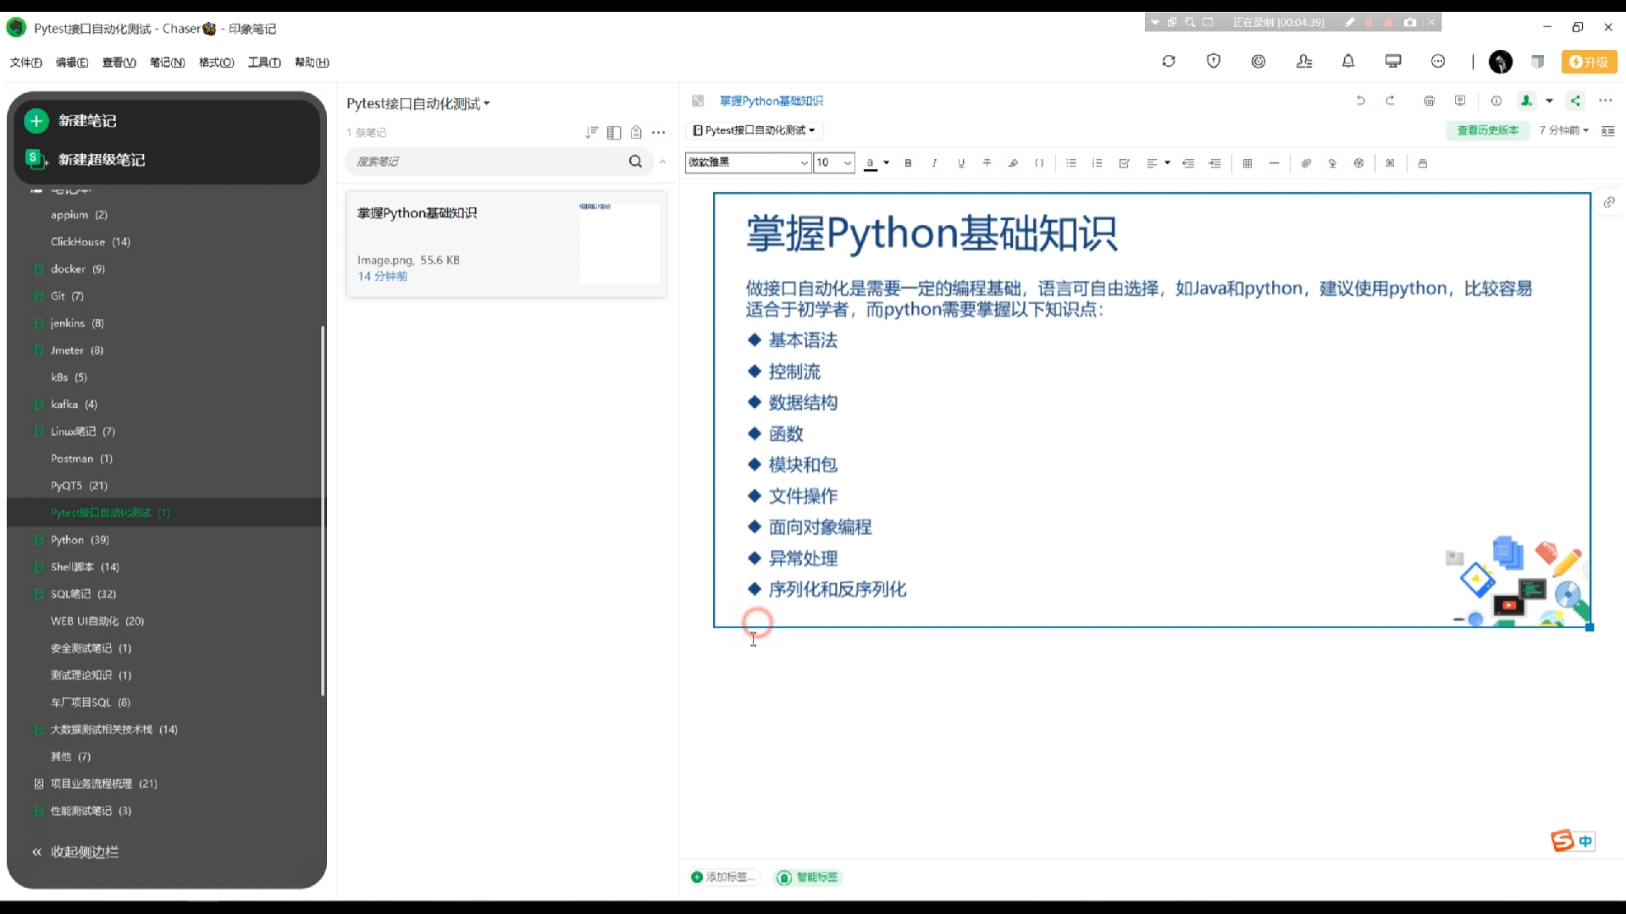
Task: Open the Pytest notebook title dropdown
Action: click(418, 103)
